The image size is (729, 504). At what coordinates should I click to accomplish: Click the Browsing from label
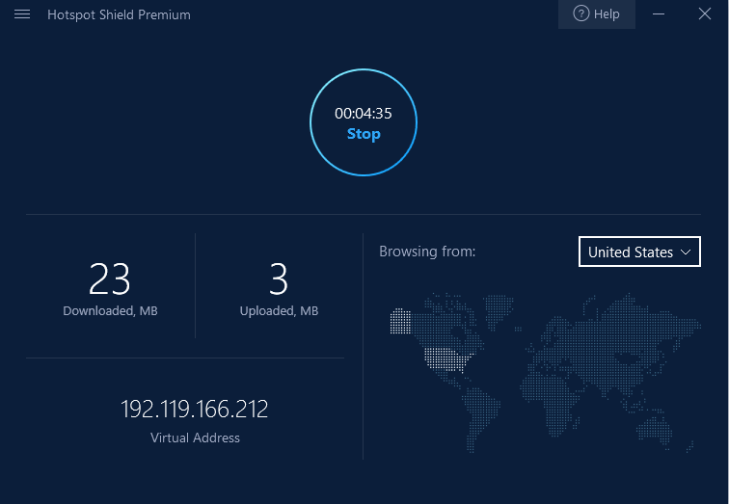[x=427, y=252]
